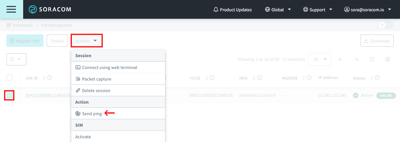The height and width of the screenshot is (142, 400).
Task: Click the Register SIM button
Action: point(25,41)
